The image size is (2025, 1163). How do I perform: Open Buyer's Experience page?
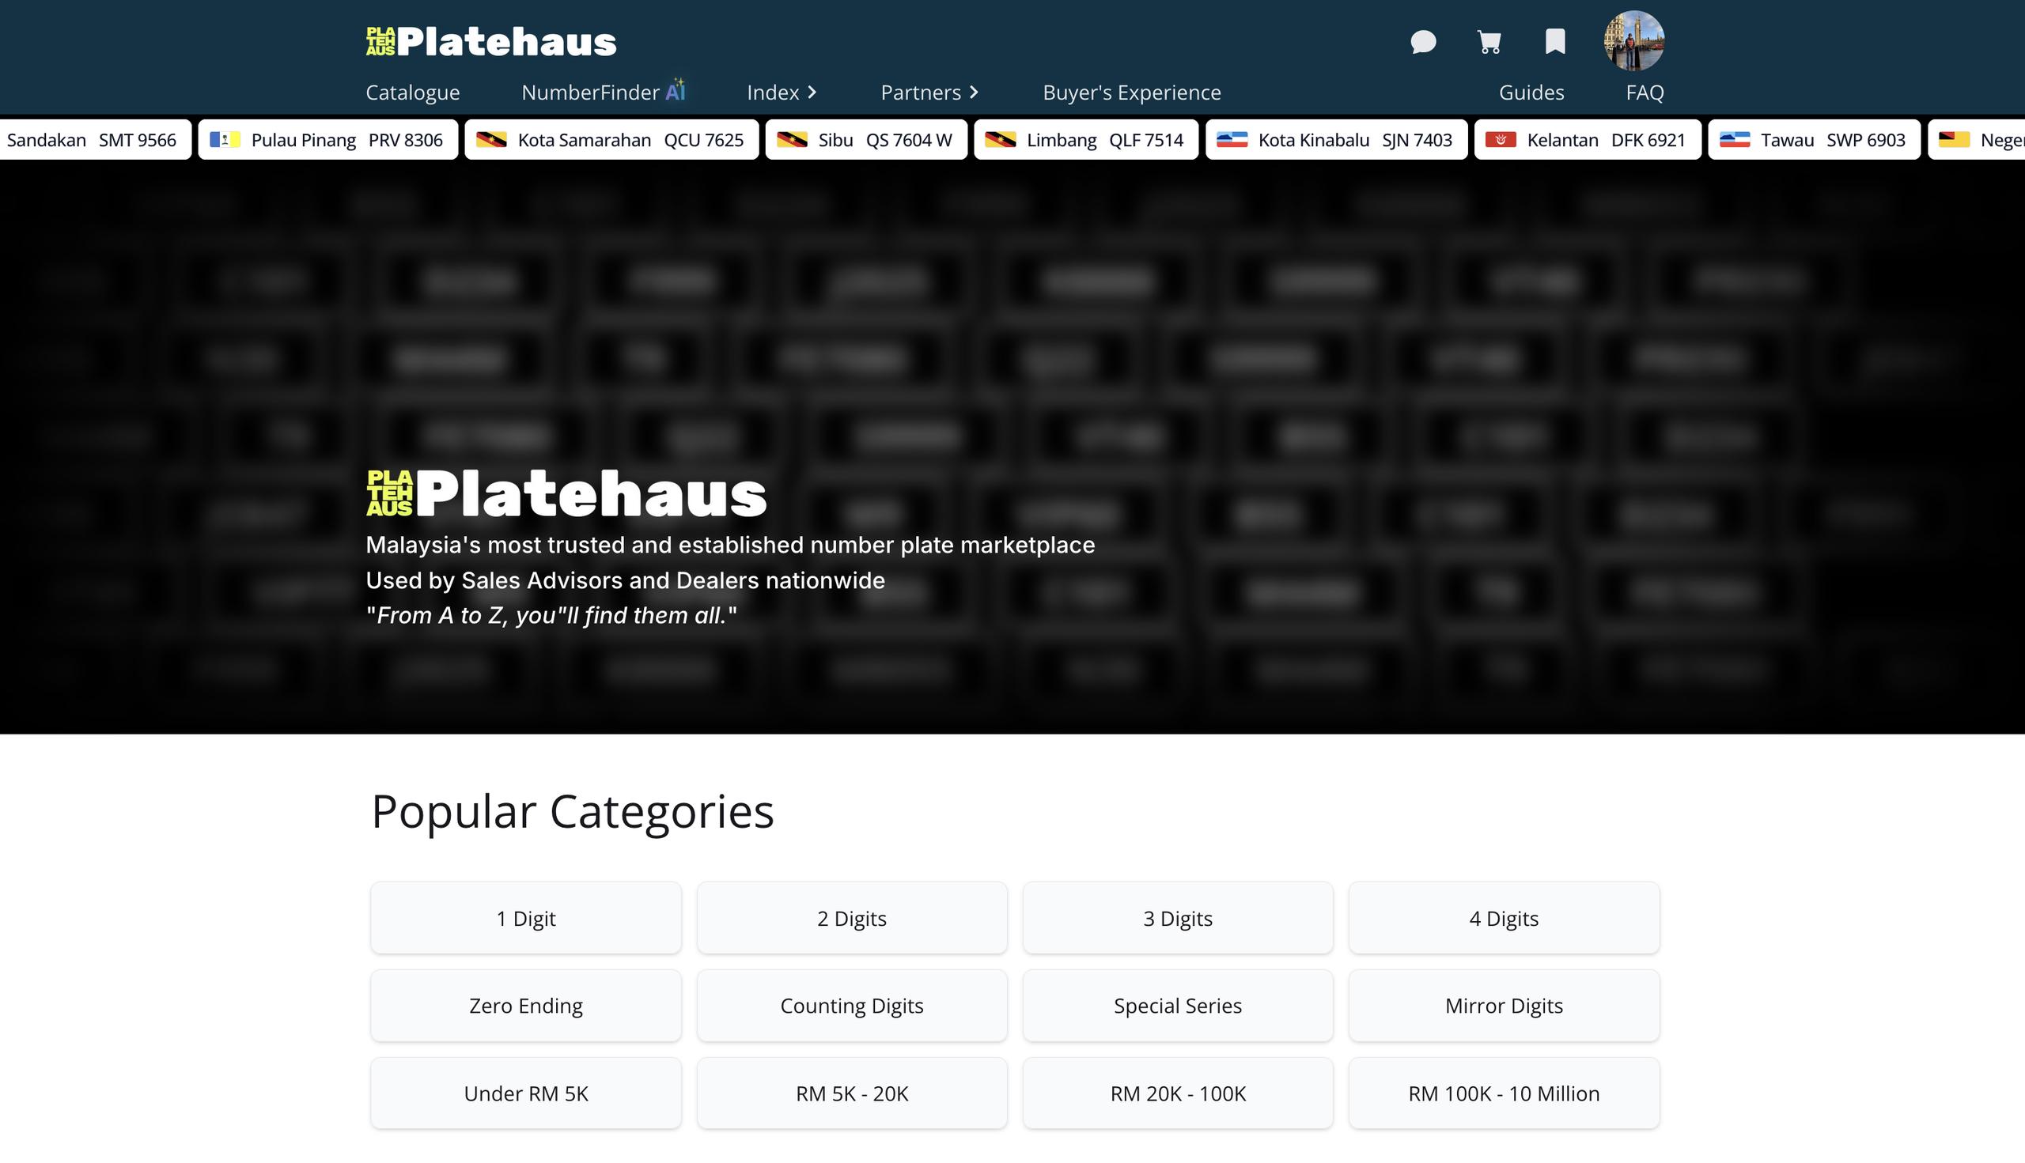[x=1132, y=93]
